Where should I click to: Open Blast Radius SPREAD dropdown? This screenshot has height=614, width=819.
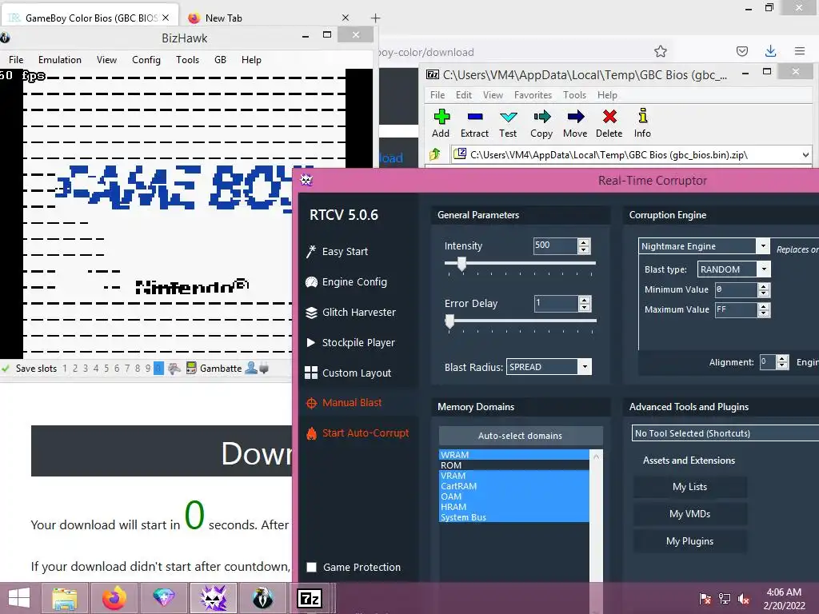pos(585,367)
